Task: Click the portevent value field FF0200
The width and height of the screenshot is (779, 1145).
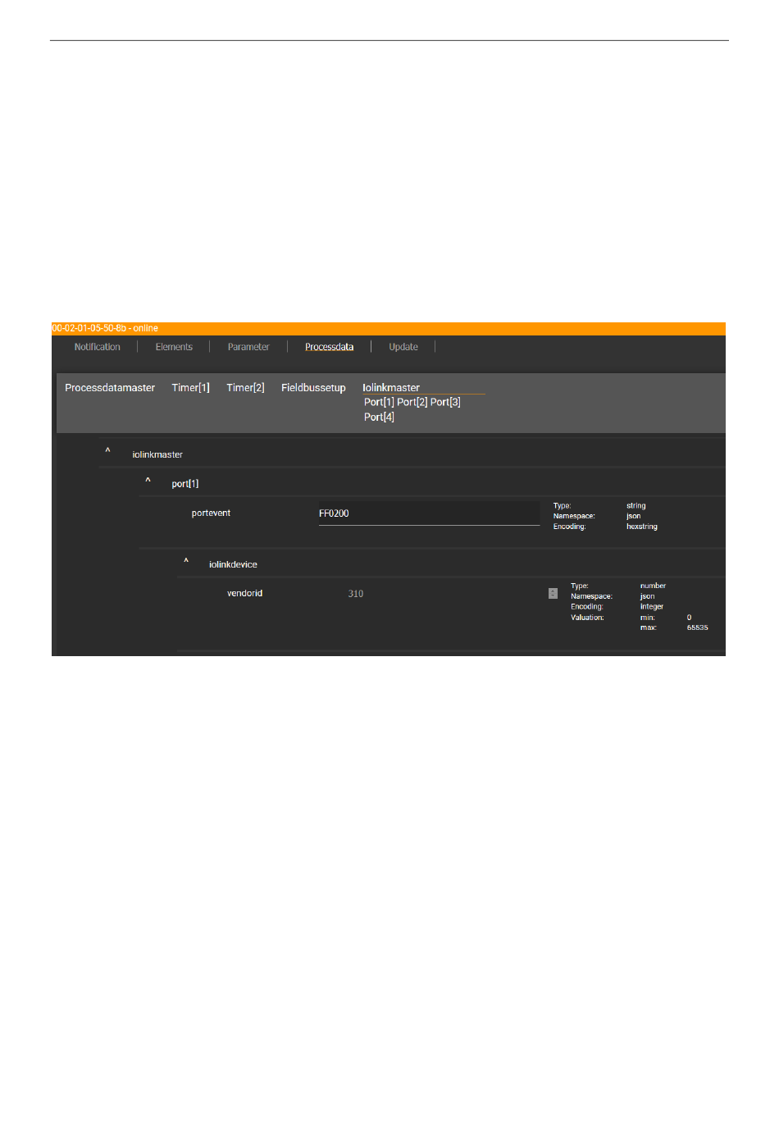Action: [429, 513]
